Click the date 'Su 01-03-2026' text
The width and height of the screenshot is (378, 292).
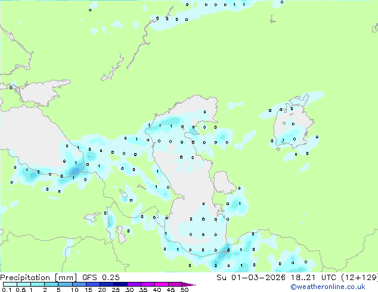pos(251,278)
